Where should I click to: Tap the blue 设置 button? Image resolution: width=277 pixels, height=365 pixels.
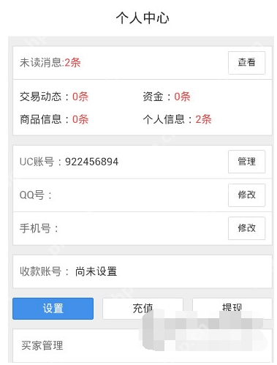click(x=53, y=309)
